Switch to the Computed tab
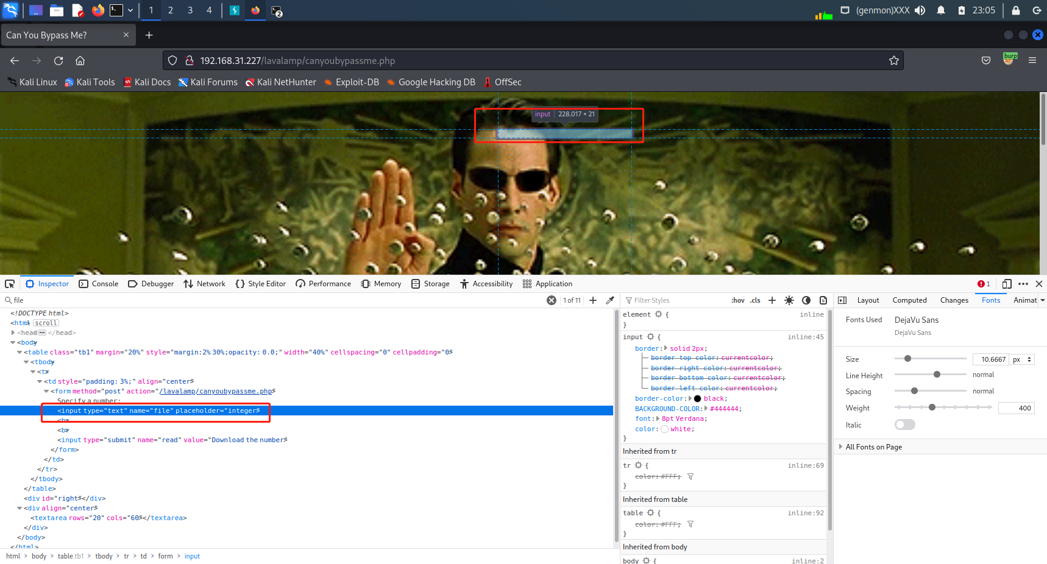Image resolution: width=1047 pixels, height=564 pixels. [909, 300]
